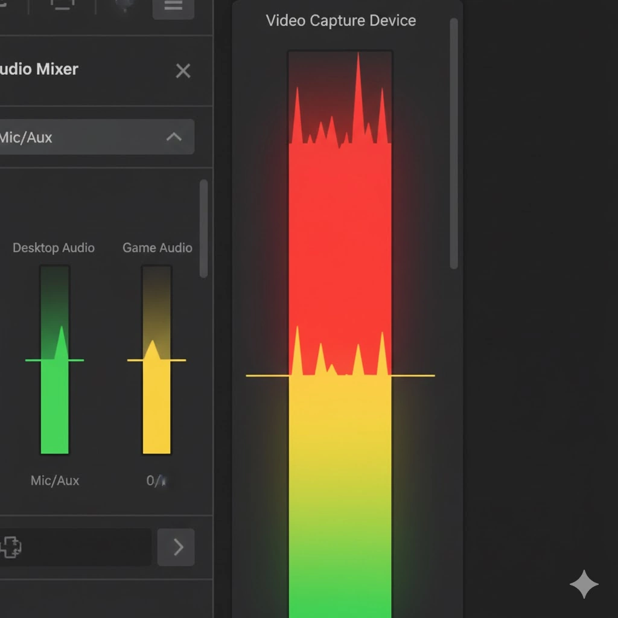Open the hamburger menu in the top toolbar

point(173,5)
